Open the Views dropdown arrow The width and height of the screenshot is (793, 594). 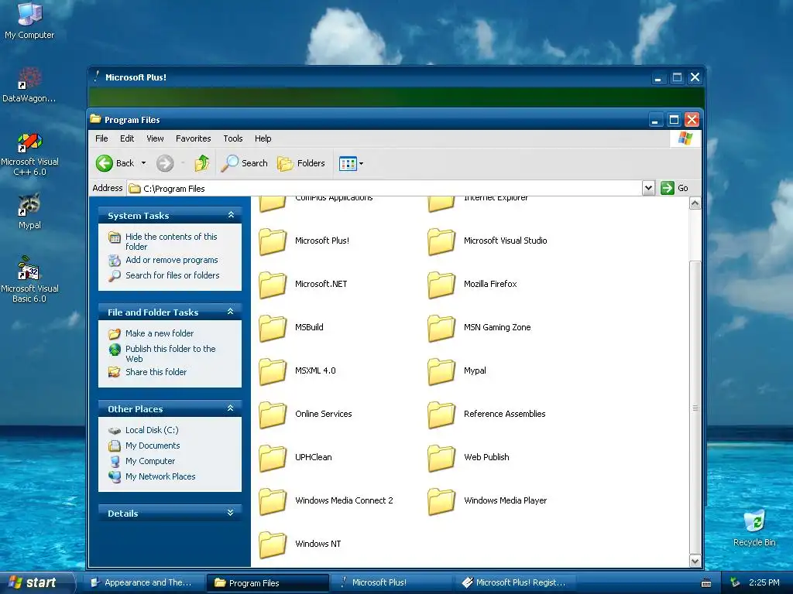click(361, 164)
